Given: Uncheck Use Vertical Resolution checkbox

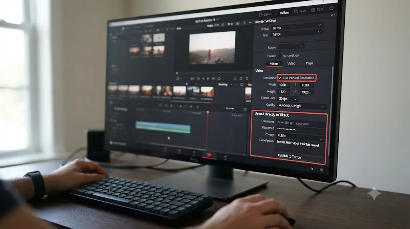Looking at the screenshot, I should tap(280, 78).
